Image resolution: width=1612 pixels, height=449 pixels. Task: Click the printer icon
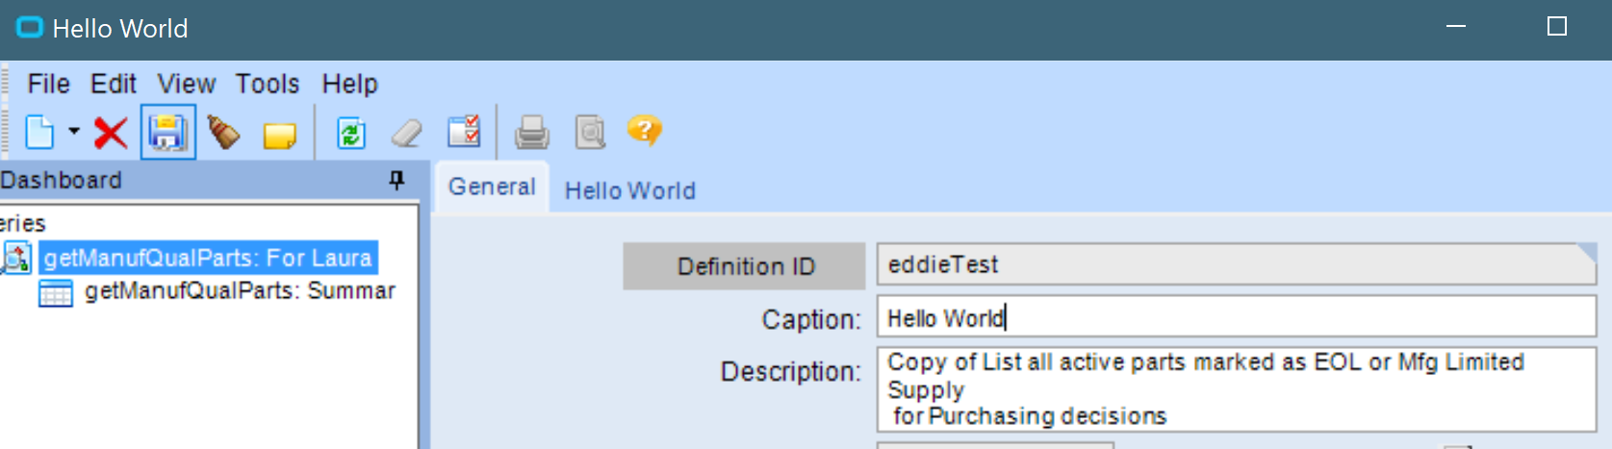click(531, 132)
